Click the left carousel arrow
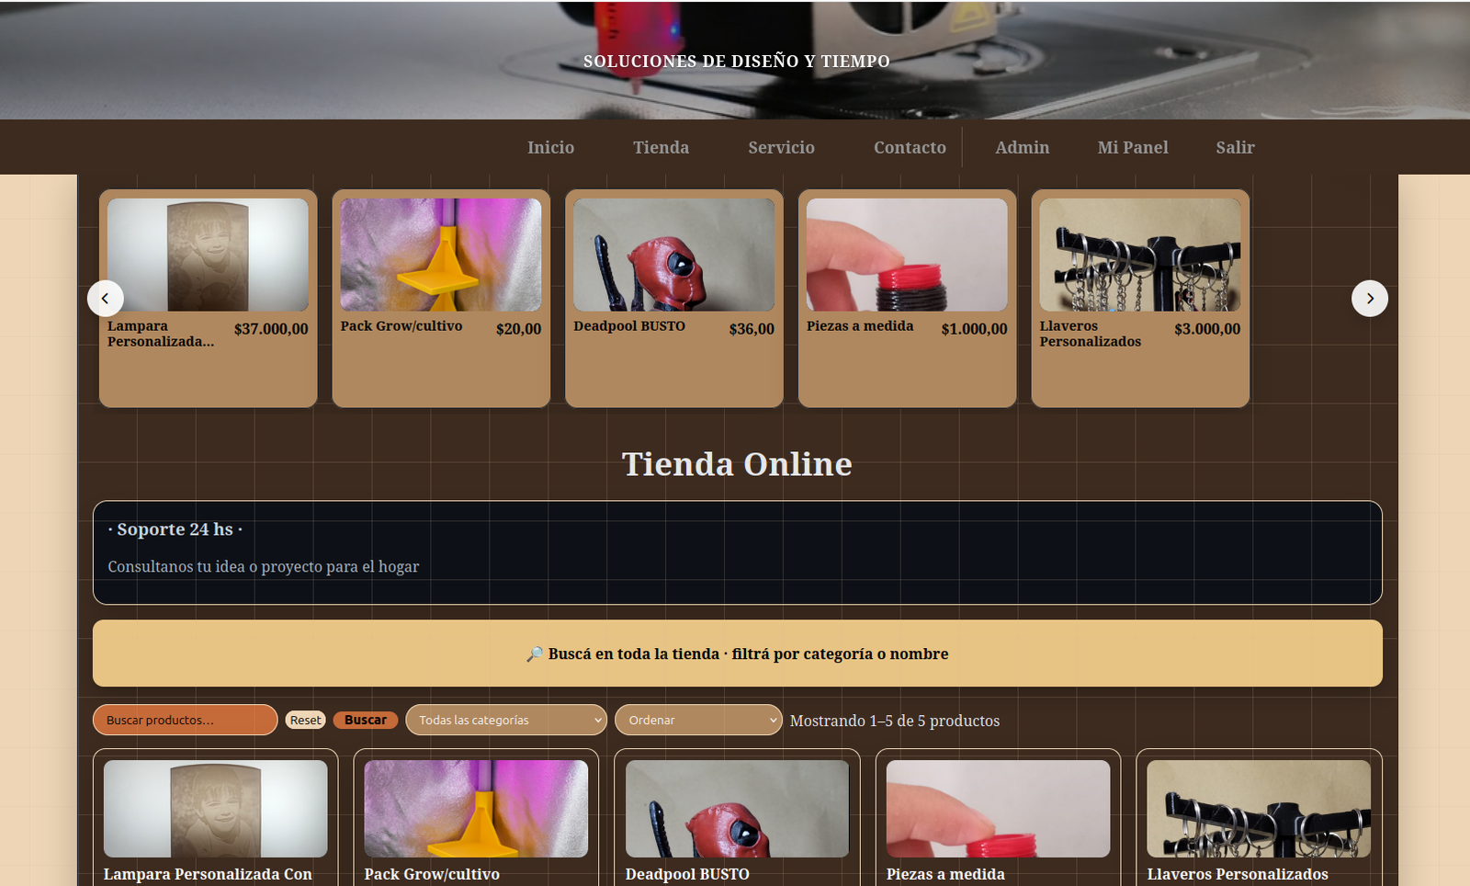Viewport: 1470px width, 886px height. pyautogui.click(x=106, y=298)
